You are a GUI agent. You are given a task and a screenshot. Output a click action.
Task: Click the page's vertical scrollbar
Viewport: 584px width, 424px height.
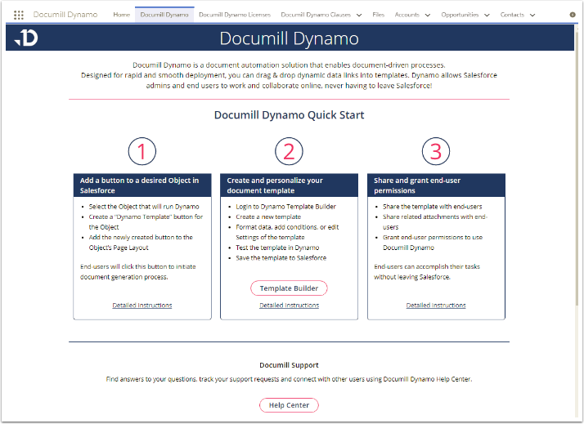(577, 167)
